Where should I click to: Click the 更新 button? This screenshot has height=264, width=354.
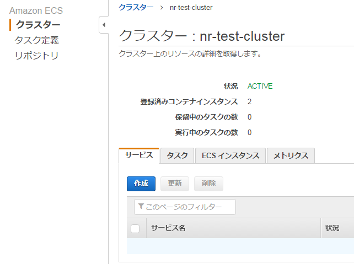pos(175,184)
